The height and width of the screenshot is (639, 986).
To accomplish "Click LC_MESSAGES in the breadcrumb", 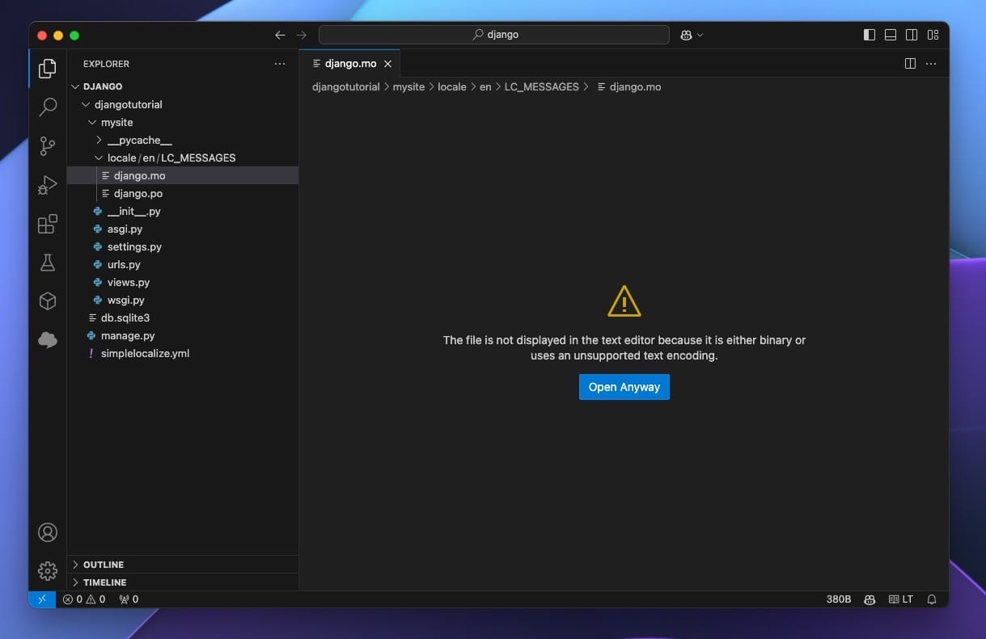I will (x=542, y=86).
